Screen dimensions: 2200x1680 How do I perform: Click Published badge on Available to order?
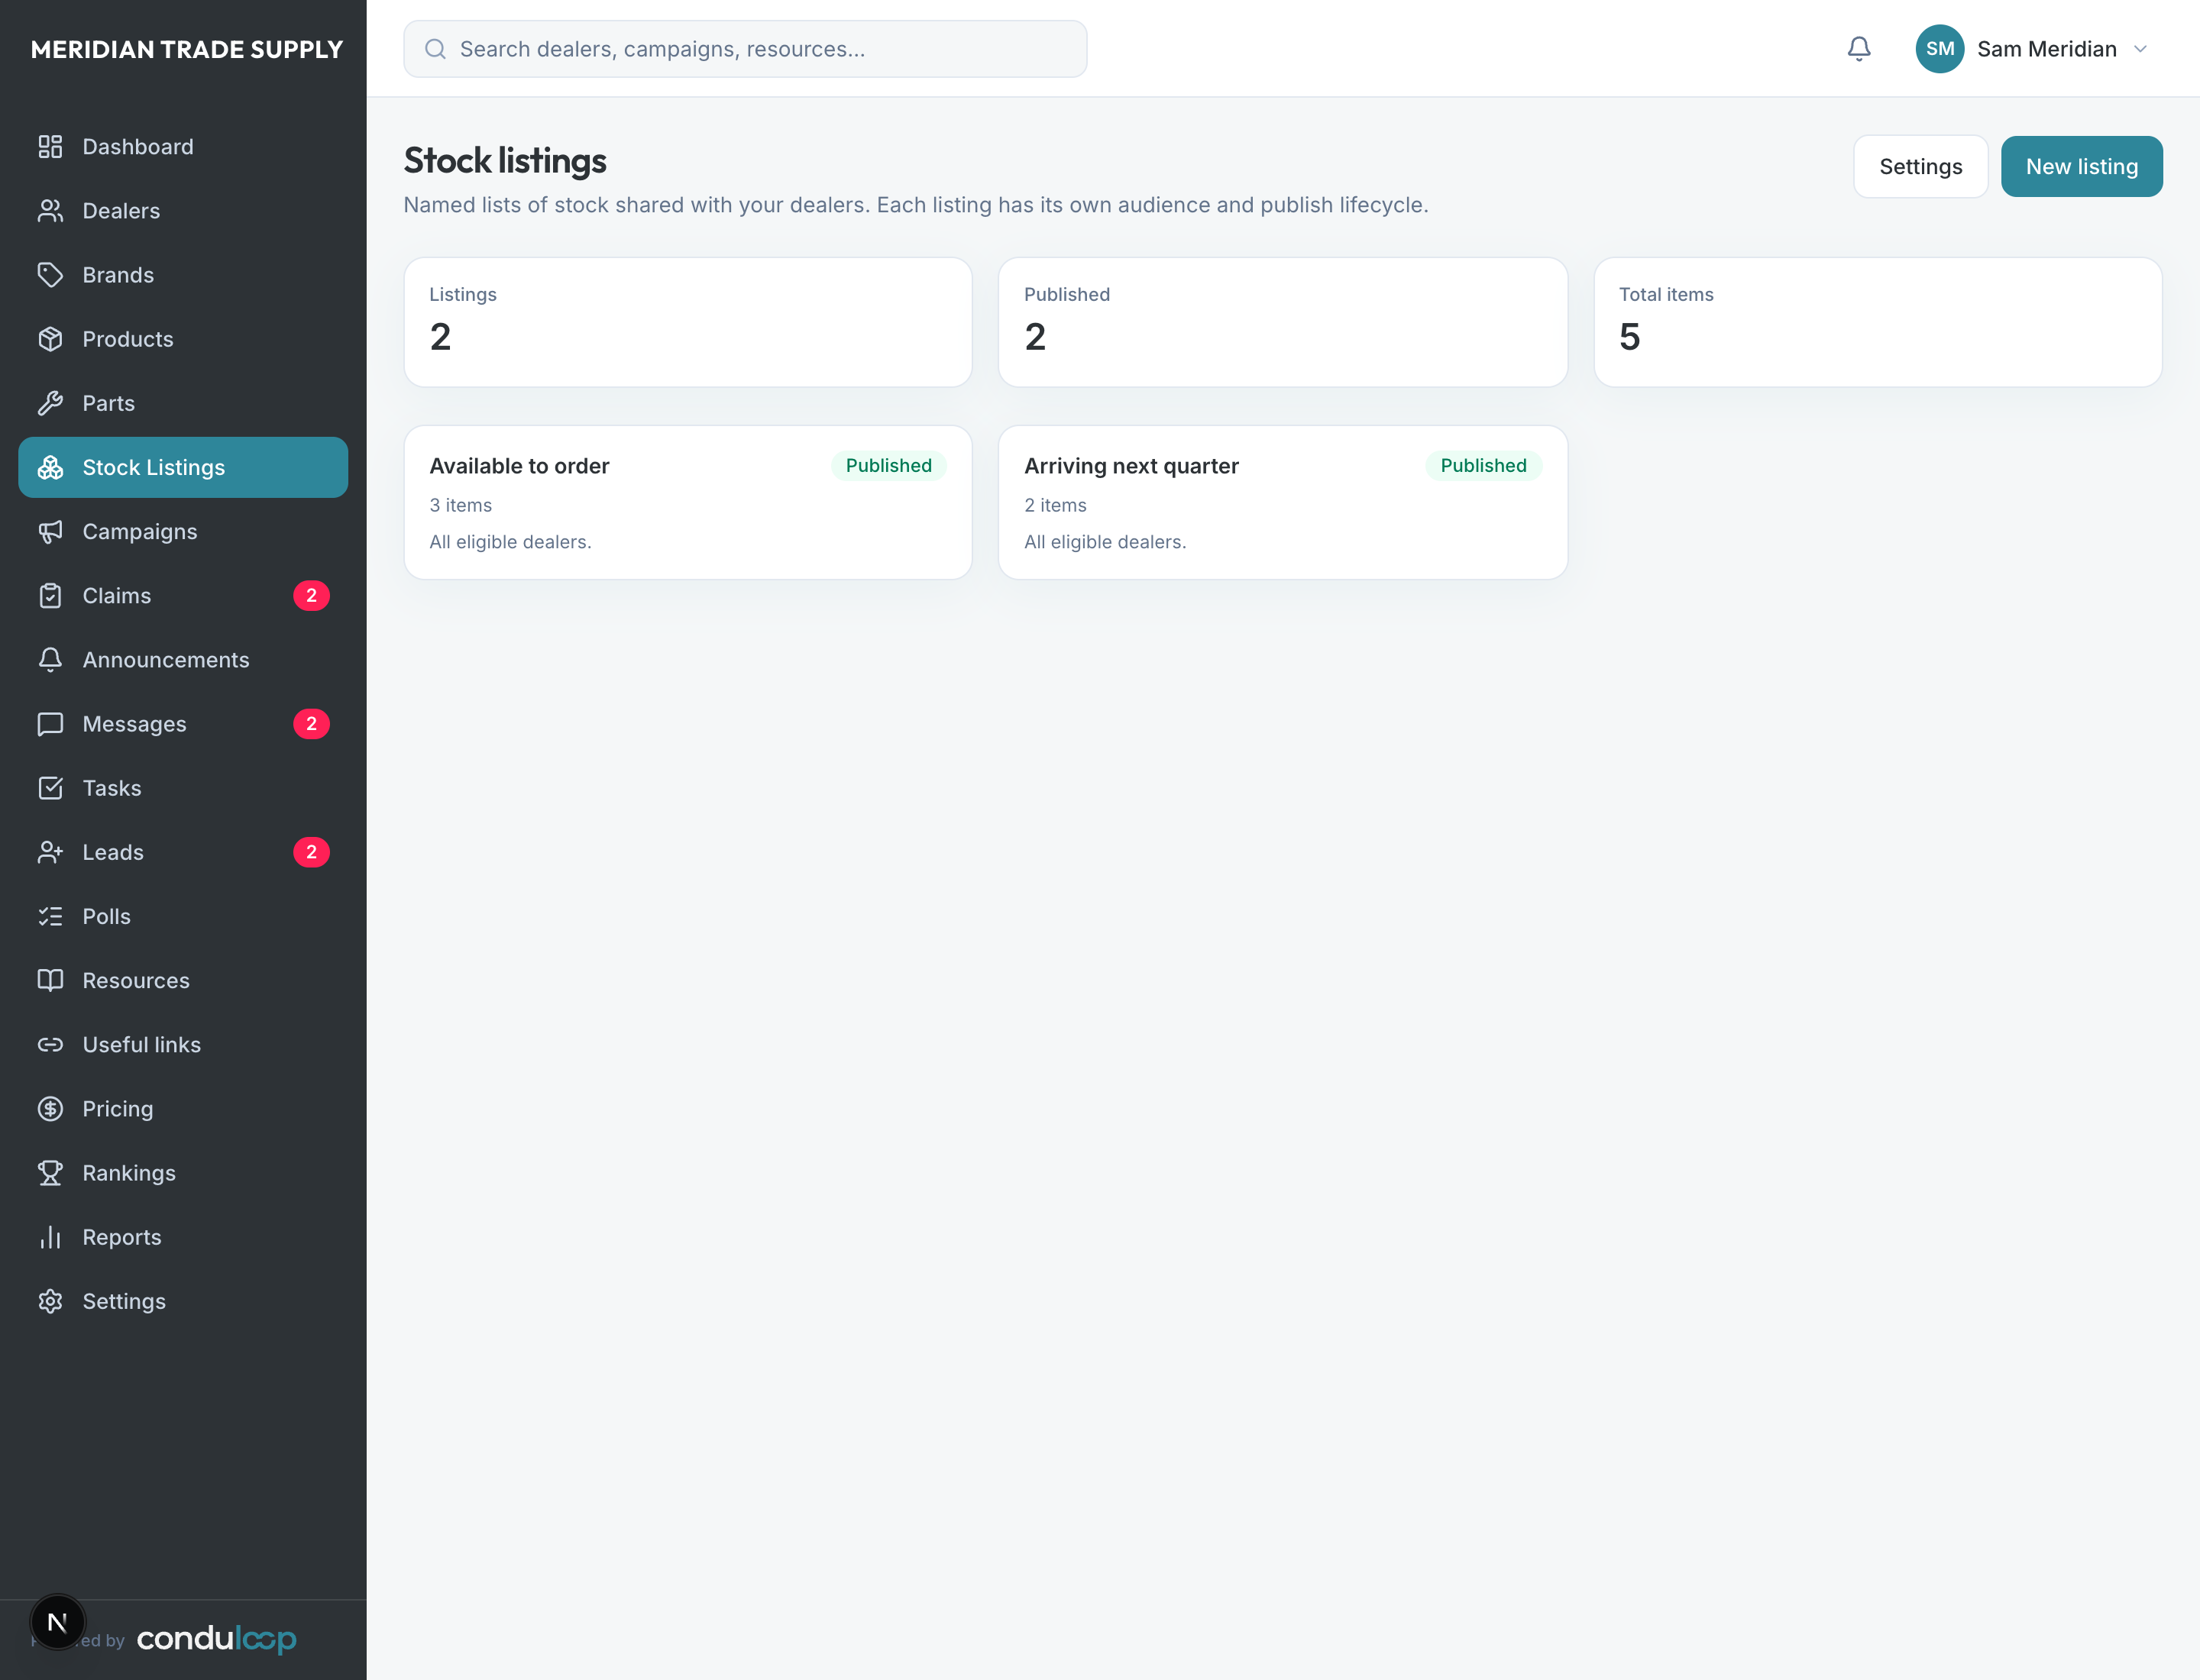[888, 465]
